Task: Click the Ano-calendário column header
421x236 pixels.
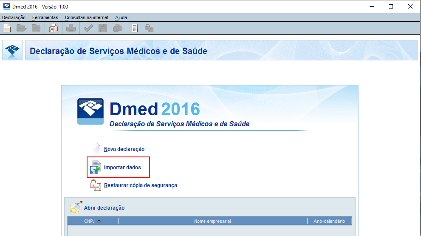Action: [329, 221]
